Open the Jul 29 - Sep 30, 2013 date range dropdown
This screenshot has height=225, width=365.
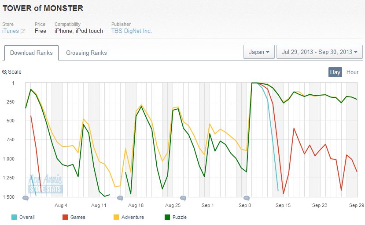click(x=320, y=52)
